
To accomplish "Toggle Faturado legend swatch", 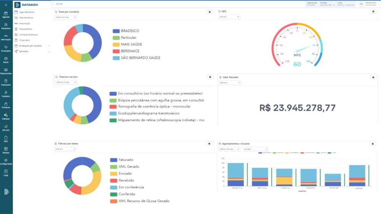I will [114, 160].
